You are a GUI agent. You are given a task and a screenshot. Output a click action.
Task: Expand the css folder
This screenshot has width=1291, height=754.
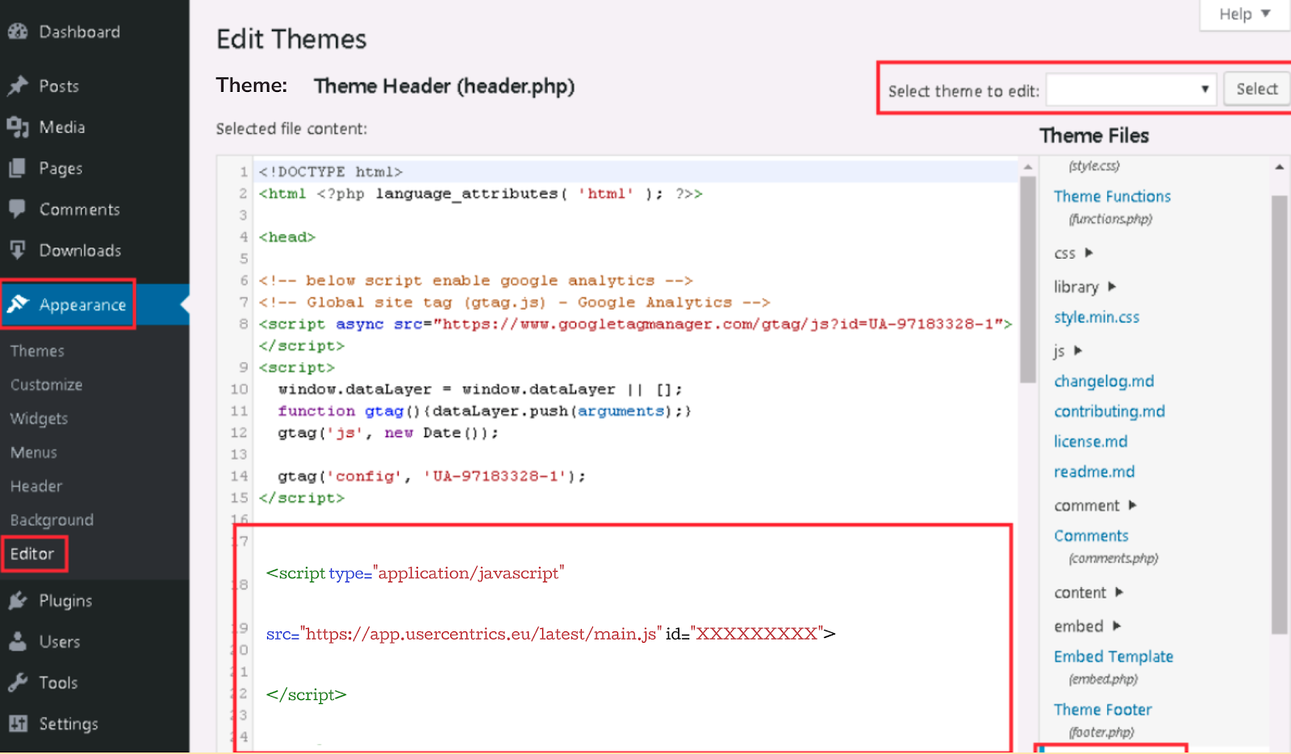(1073, 253)
